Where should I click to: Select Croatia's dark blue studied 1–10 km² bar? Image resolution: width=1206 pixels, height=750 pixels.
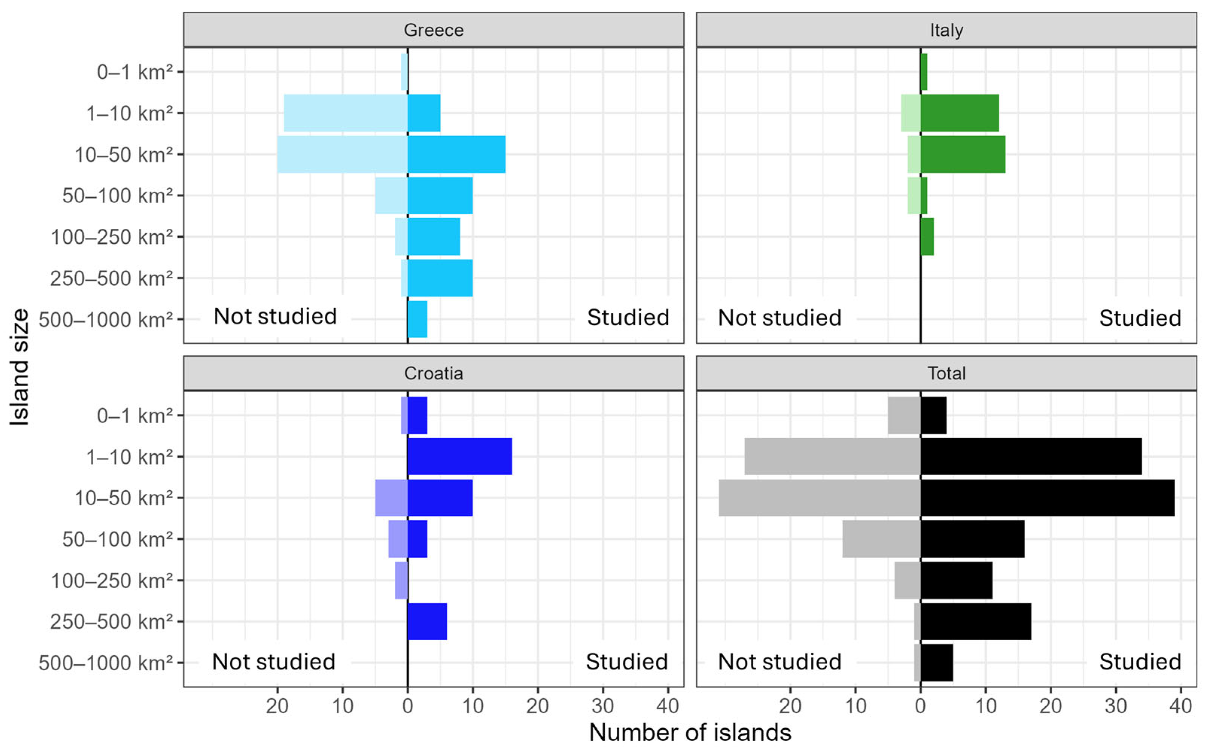click(459, 456)
